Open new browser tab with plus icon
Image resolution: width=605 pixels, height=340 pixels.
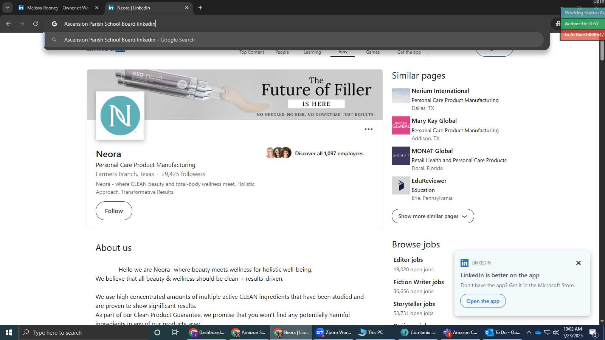[x=200, y=8]
